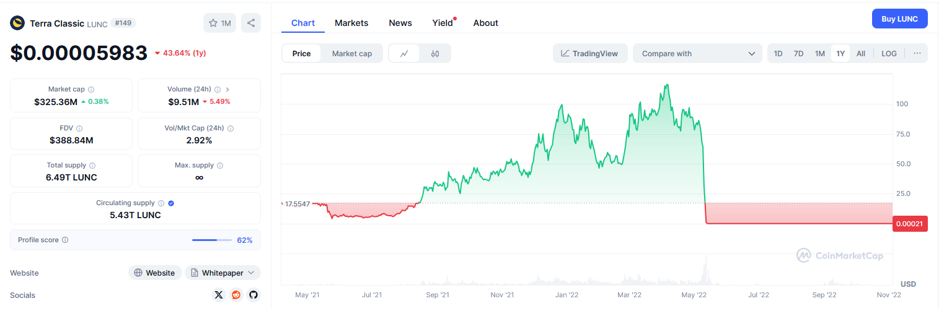Show Market cap info tooltip icon

[91, 90]
